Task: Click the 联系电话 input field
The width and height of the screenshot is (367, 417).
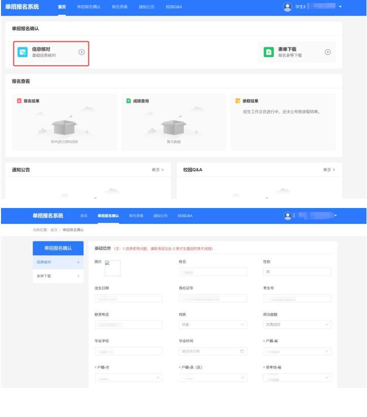Action: click(x=128, y=324)
